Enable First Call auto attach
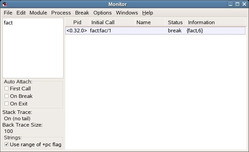The height and width of the screenshot is (152, 249). [7, 89]
